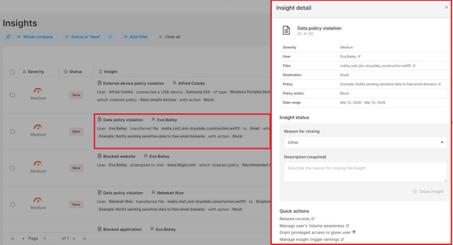This screenshot has height=245, width=453.
Task: Sort by the Severity column header
Action: point(33,72)
